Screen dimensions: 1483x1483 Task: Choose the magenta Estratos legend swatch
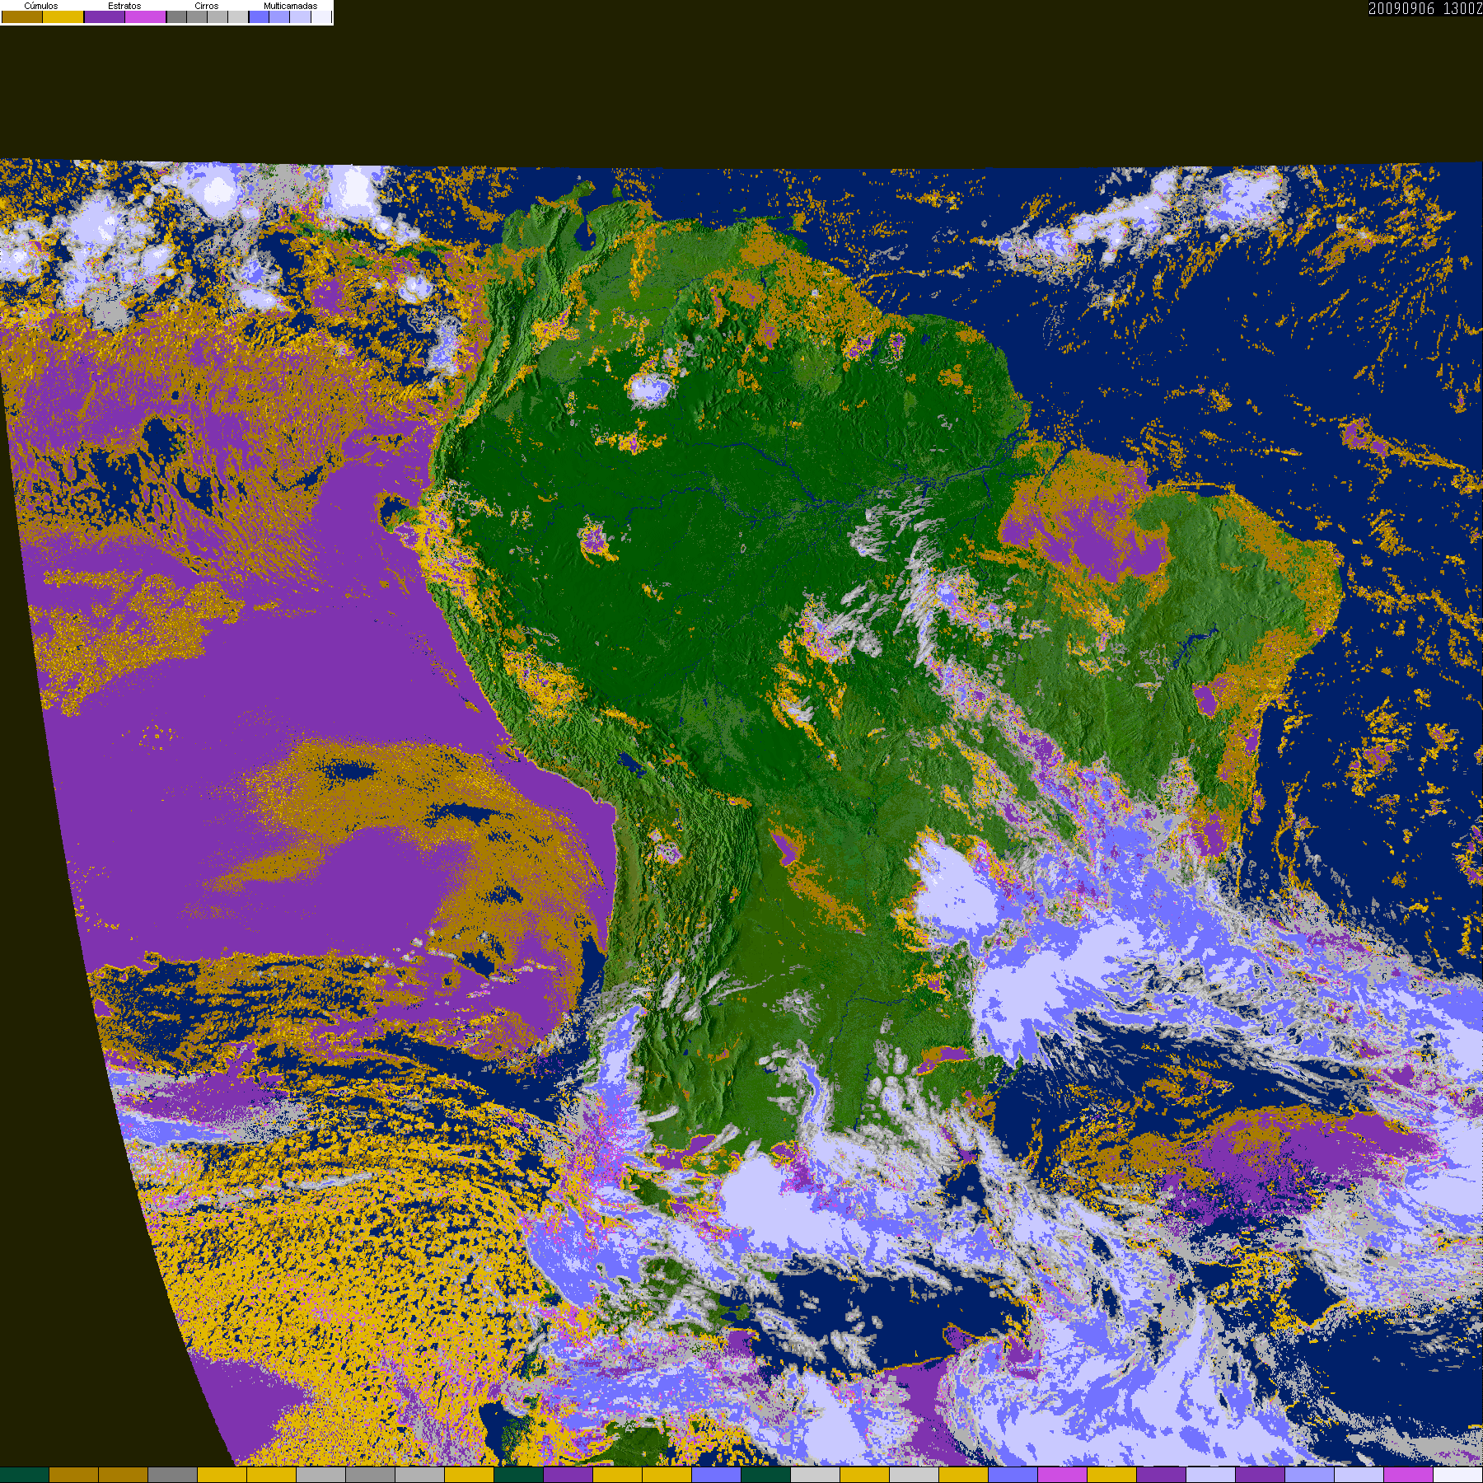tap(146, 17)
